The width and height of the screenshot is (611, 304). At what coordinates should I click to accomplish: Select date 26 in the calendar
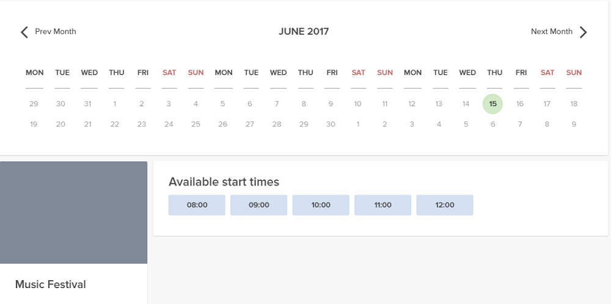223,125
